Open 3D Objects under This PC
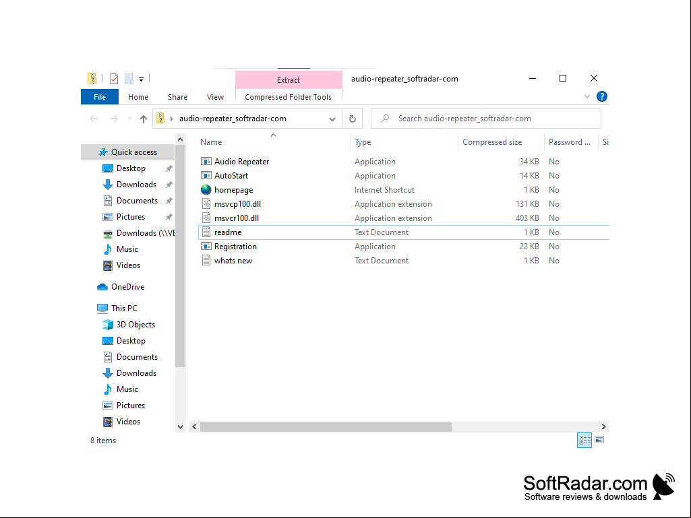This screenshot has width=691, height=518. [x=136, y=325]
